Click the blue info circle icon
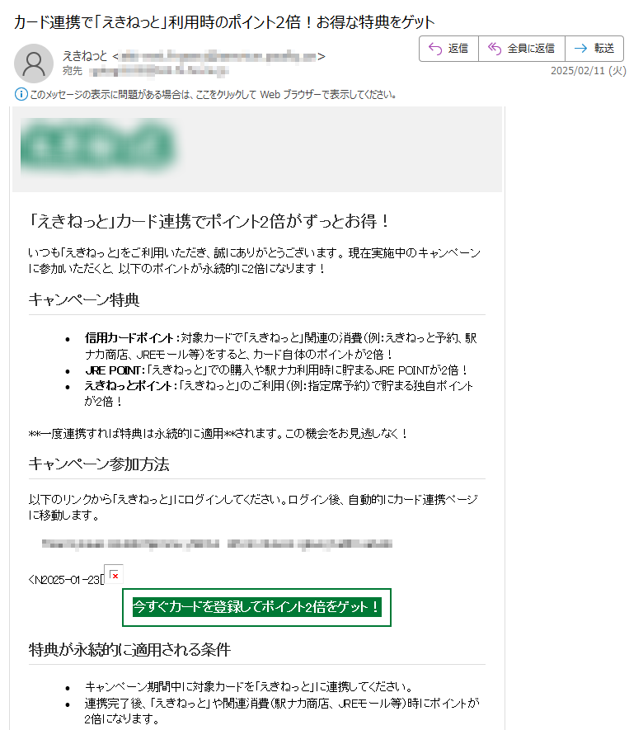The width and height of the screenshot is (629, 730). coord(21,95)
